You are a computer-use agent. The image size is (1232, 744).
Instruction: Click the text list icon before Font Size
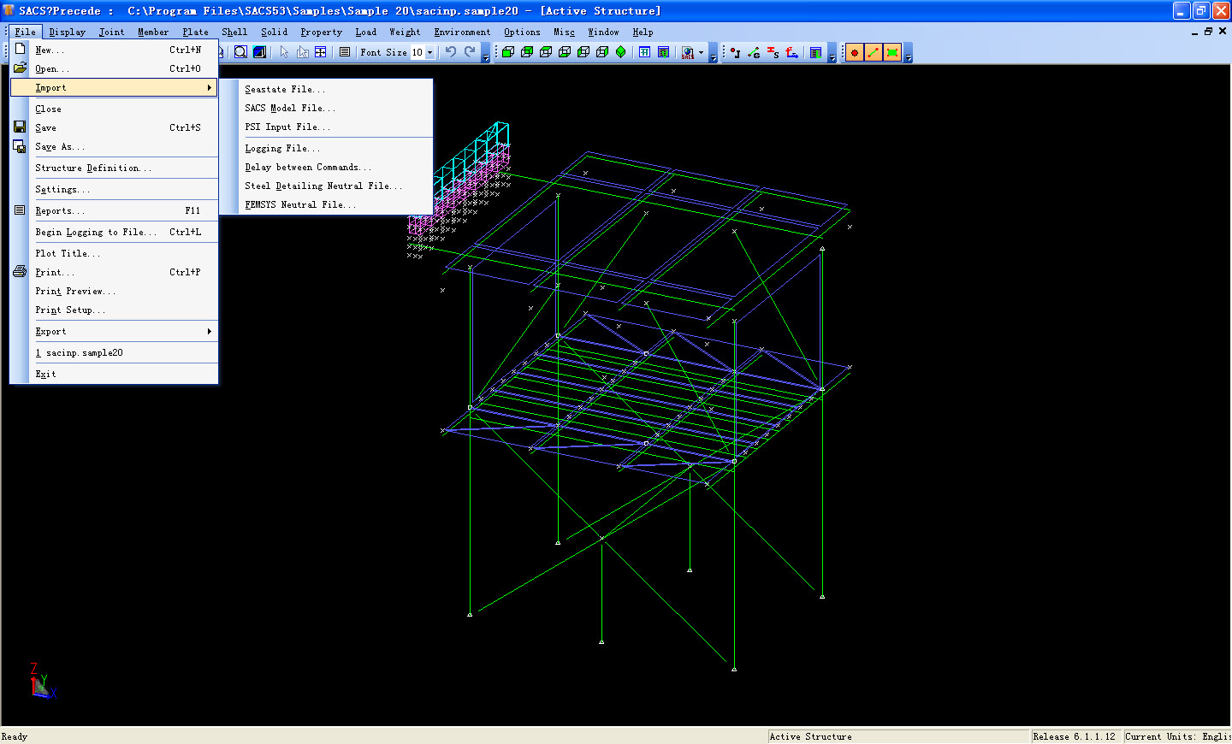coord(344,52)
